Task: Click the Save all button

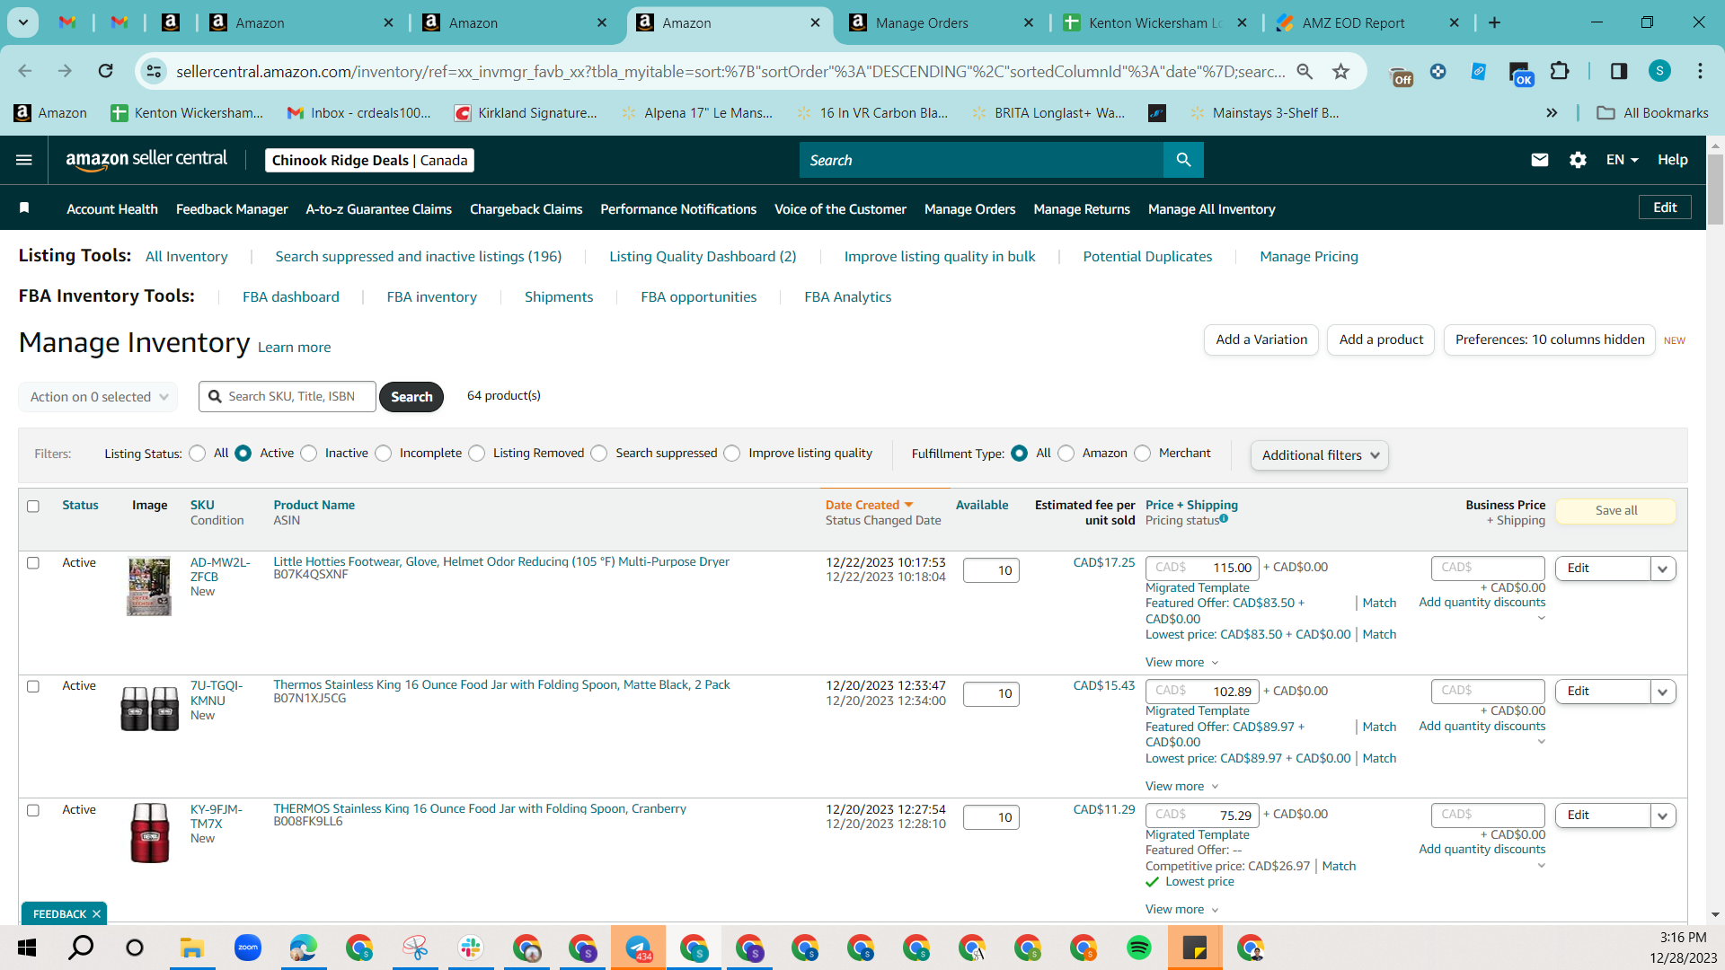Action: 1615,511
